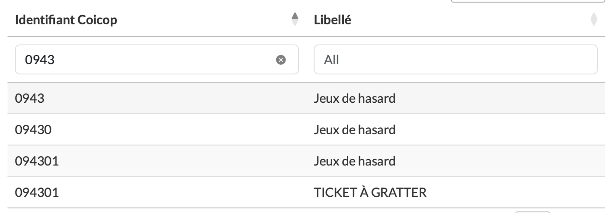Click ascending sort arrow for Libellé column
The image size is (609, 213).
593,16
